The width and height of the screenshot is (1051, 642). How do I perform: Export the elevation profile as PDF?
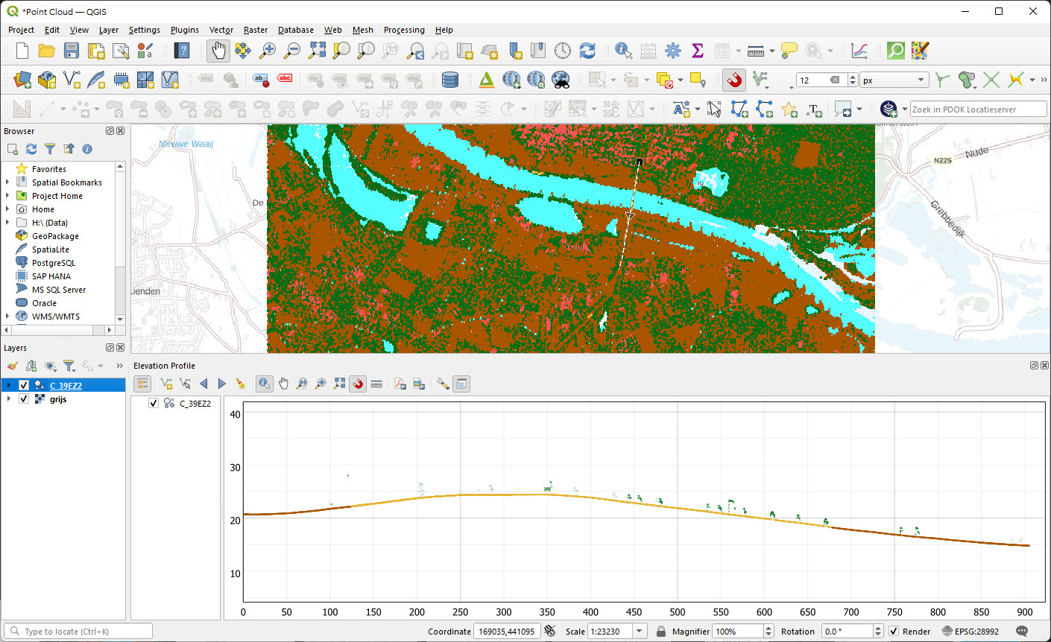click(400, 384)
